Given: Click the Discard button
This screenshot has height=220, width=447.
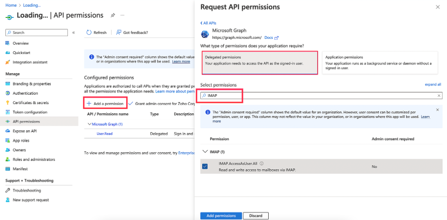Looking at the screenshot, I should (x=255, y=215).
